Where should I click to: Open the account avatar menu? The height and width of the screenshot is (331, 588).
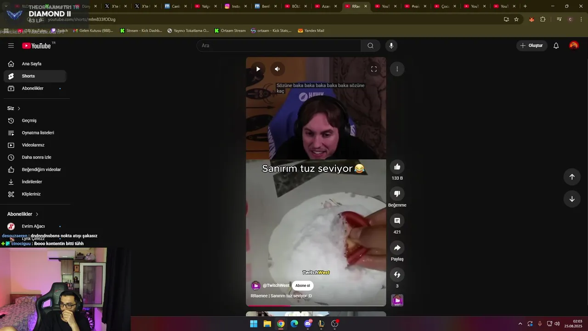click(x=574, y=46)
